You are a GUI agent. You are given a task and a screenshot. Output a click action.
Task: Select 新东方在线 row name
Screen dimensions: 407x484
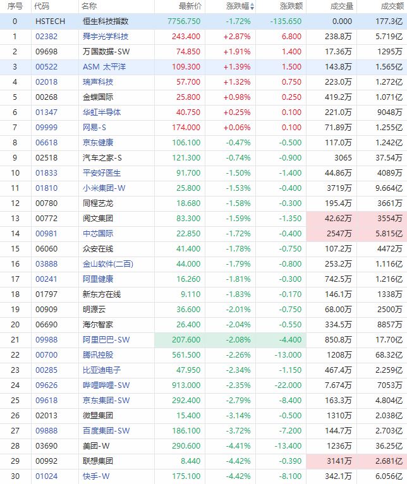click(x=102, y=294)
